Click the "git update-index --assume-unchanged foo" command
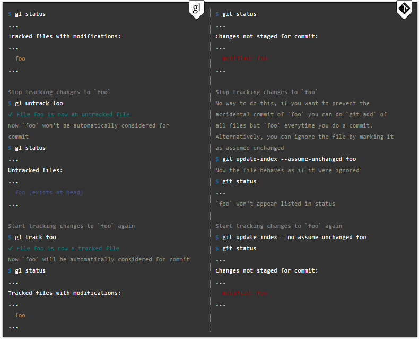 (x=289, y=159)
